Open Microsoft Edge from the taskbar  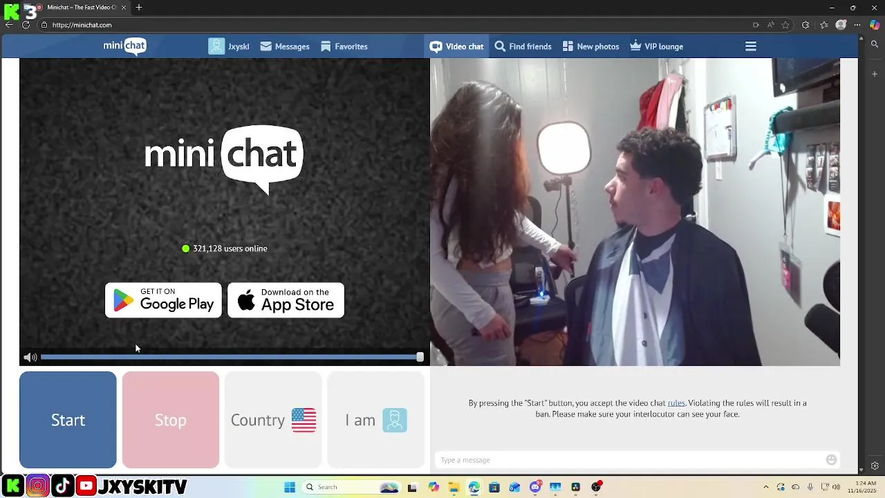click(x=474, y=487)
